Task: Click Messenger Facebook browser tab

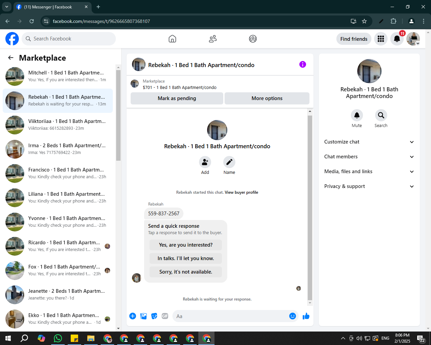Action: click(x=52, y=7)
